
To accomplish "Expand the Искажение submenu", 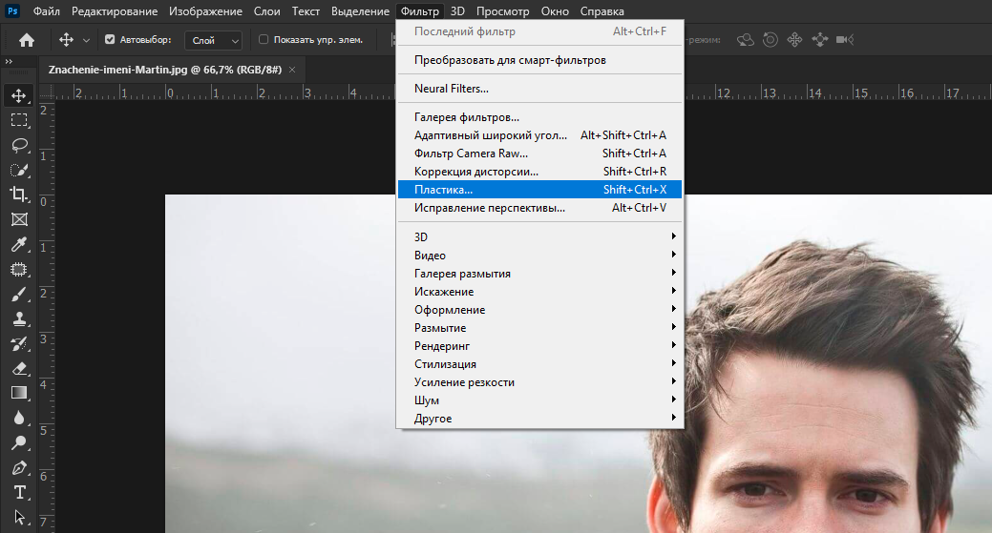I will 539,292.
